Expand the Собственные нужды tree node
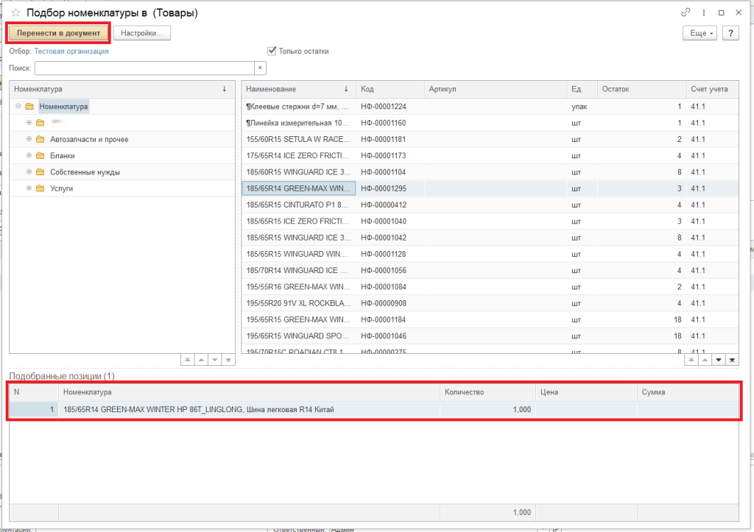The height and width of the screenshot is (532, 754). point(29,172)
